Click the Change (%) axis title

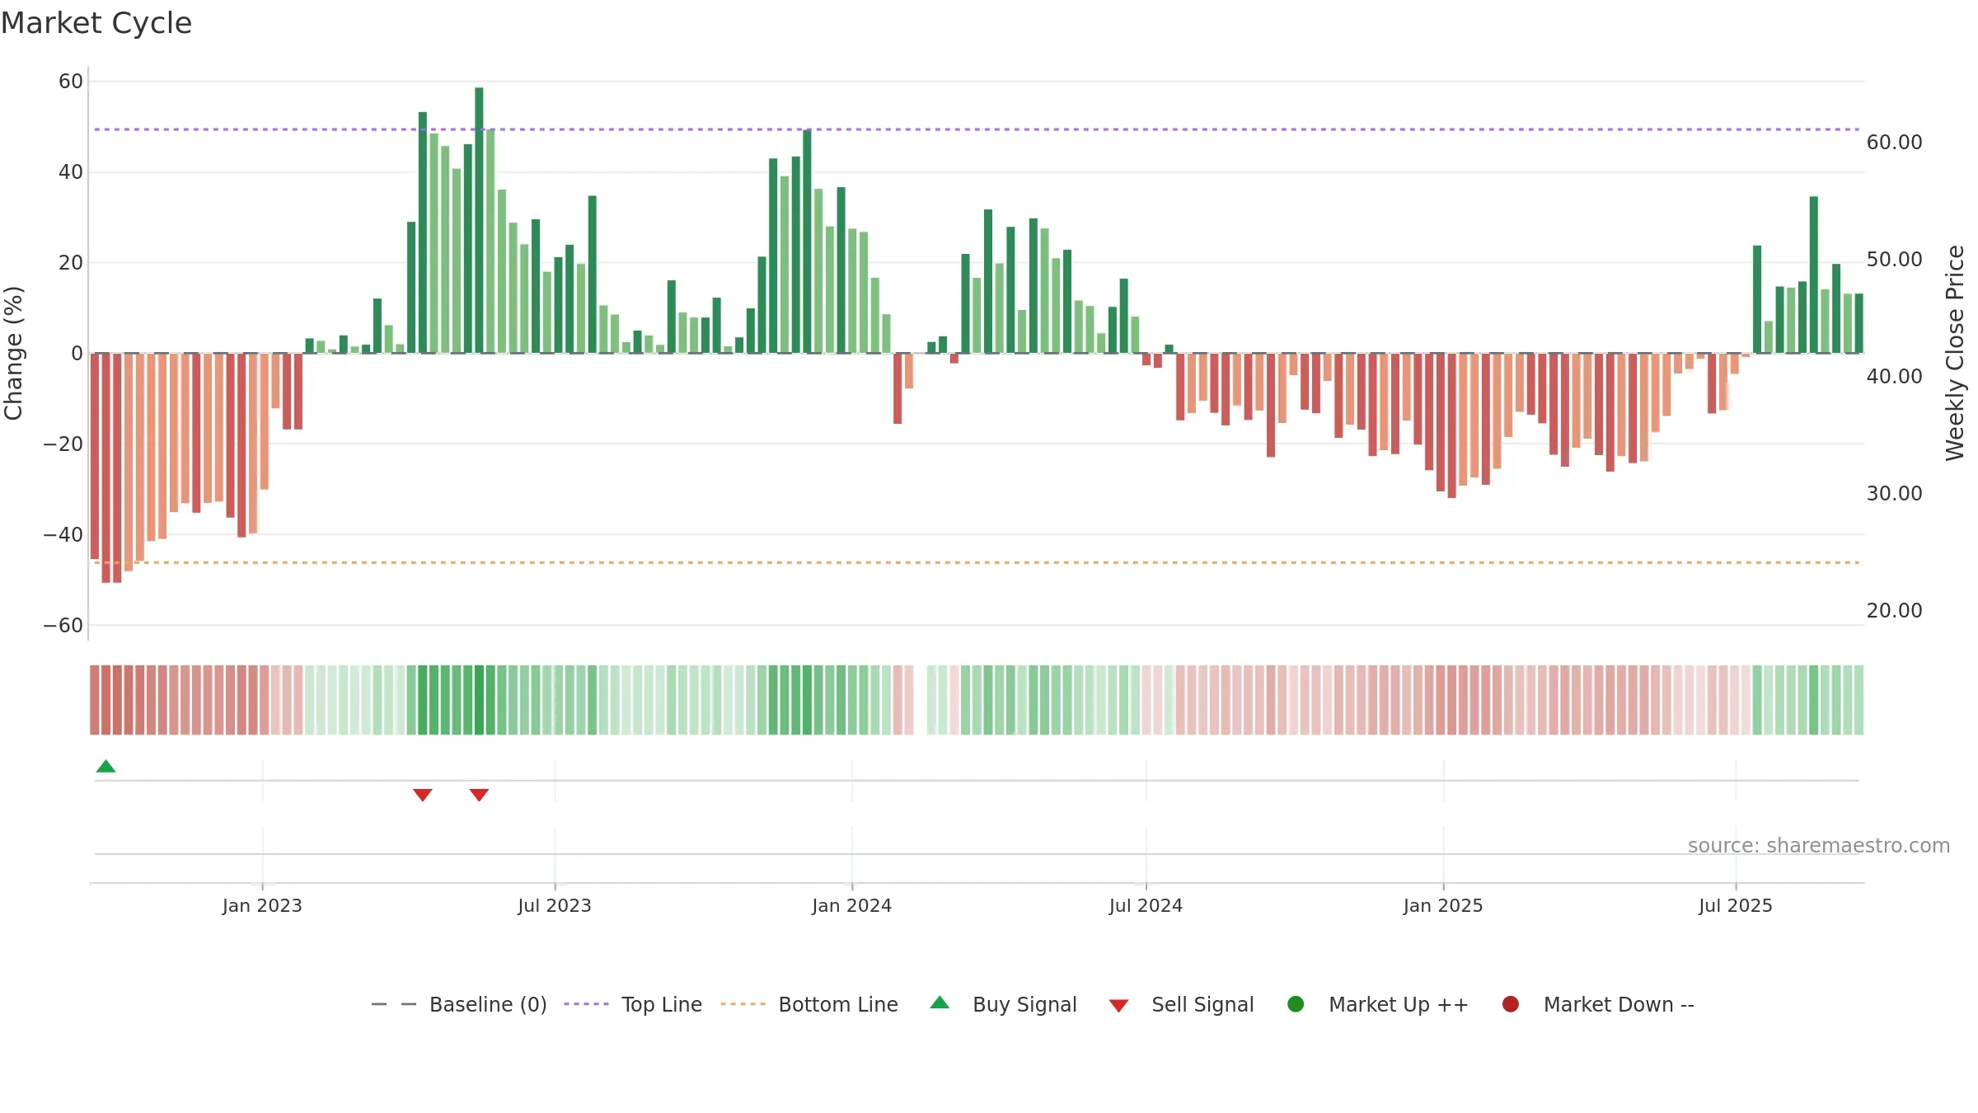(x=13, y=353)
